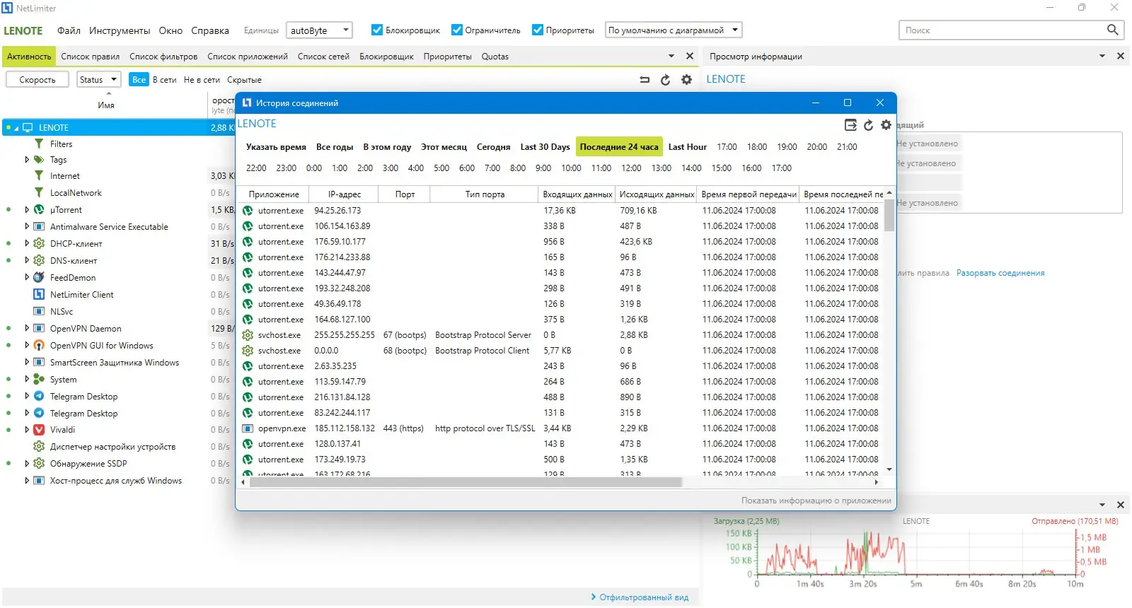Click the OpenVPN GUI for Windows icon
The height and width of the screenshot is (608, 1132).
39,346
